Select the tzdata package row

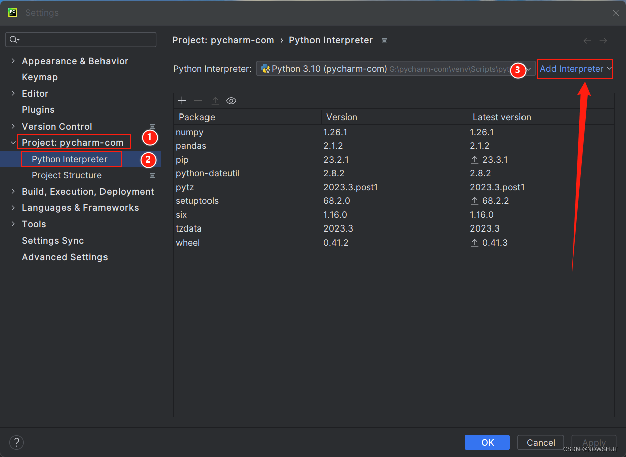[x=394, y=228]
